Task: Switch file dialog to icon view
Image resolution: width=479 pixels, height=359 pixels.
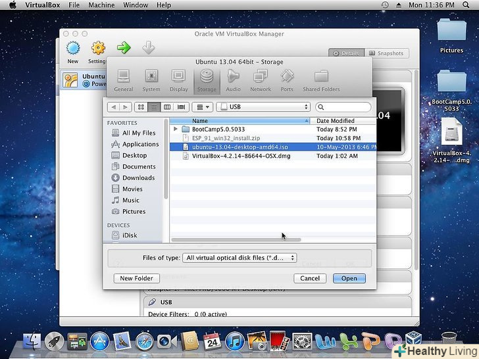Action: [x=141, y=107]
